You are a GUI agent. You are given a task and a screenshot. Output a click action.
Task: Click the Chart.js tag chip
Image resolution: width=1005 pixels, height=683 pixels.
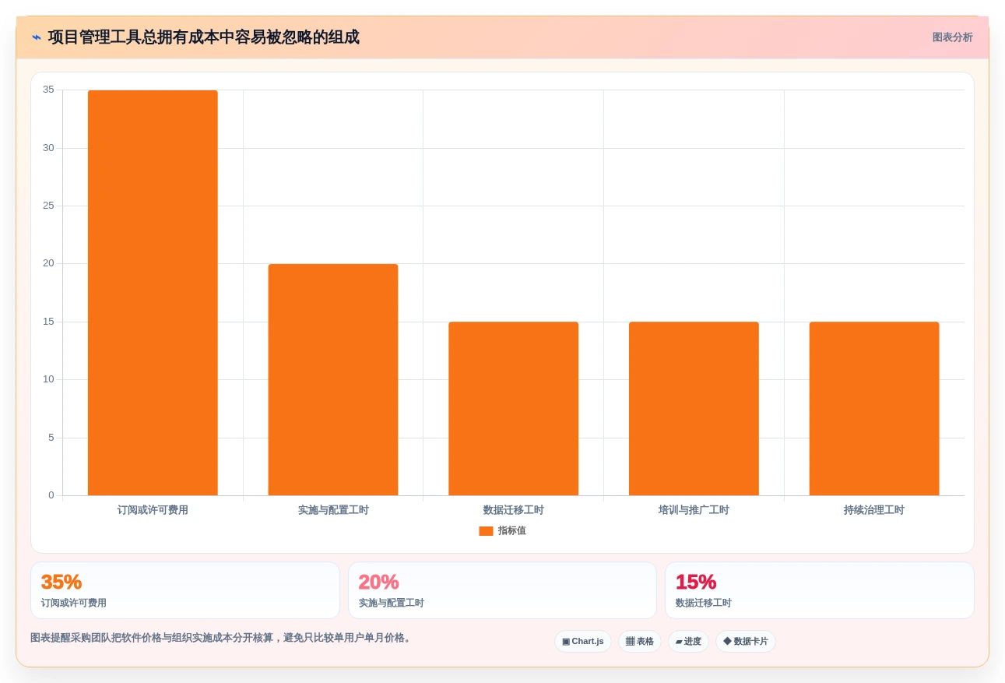[583, 642]
